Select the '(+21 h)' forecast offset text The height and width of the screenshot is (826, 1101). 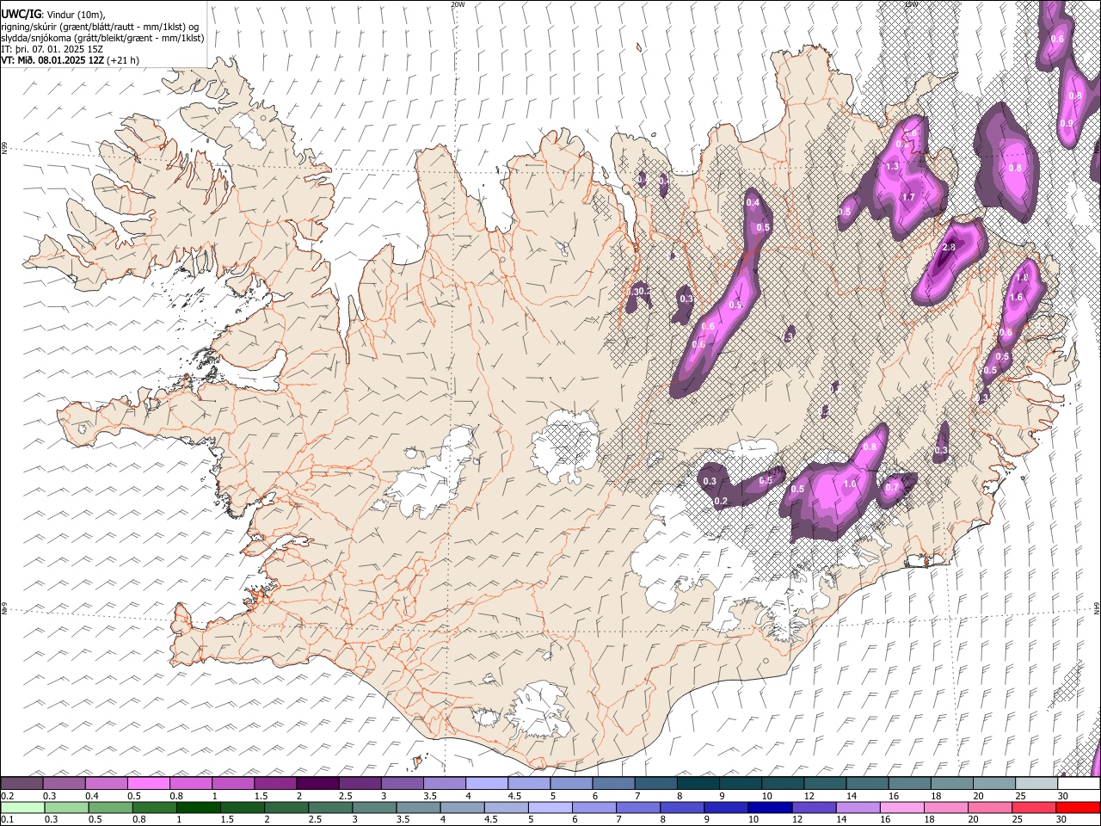(x=123, y=60)
